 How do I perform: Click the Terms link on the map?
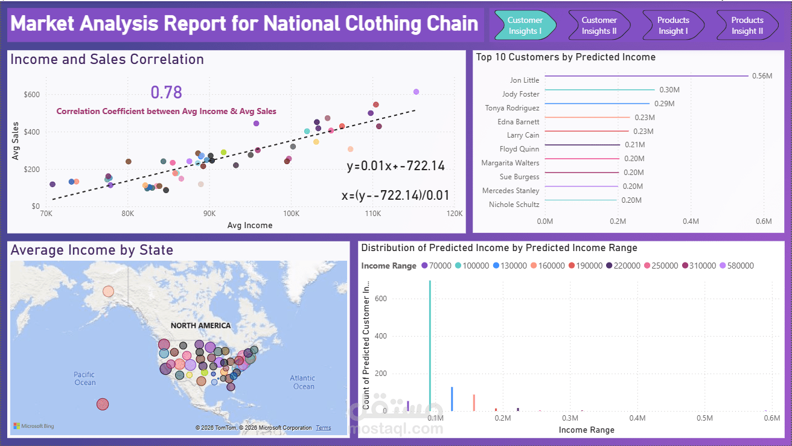(324, 428)
